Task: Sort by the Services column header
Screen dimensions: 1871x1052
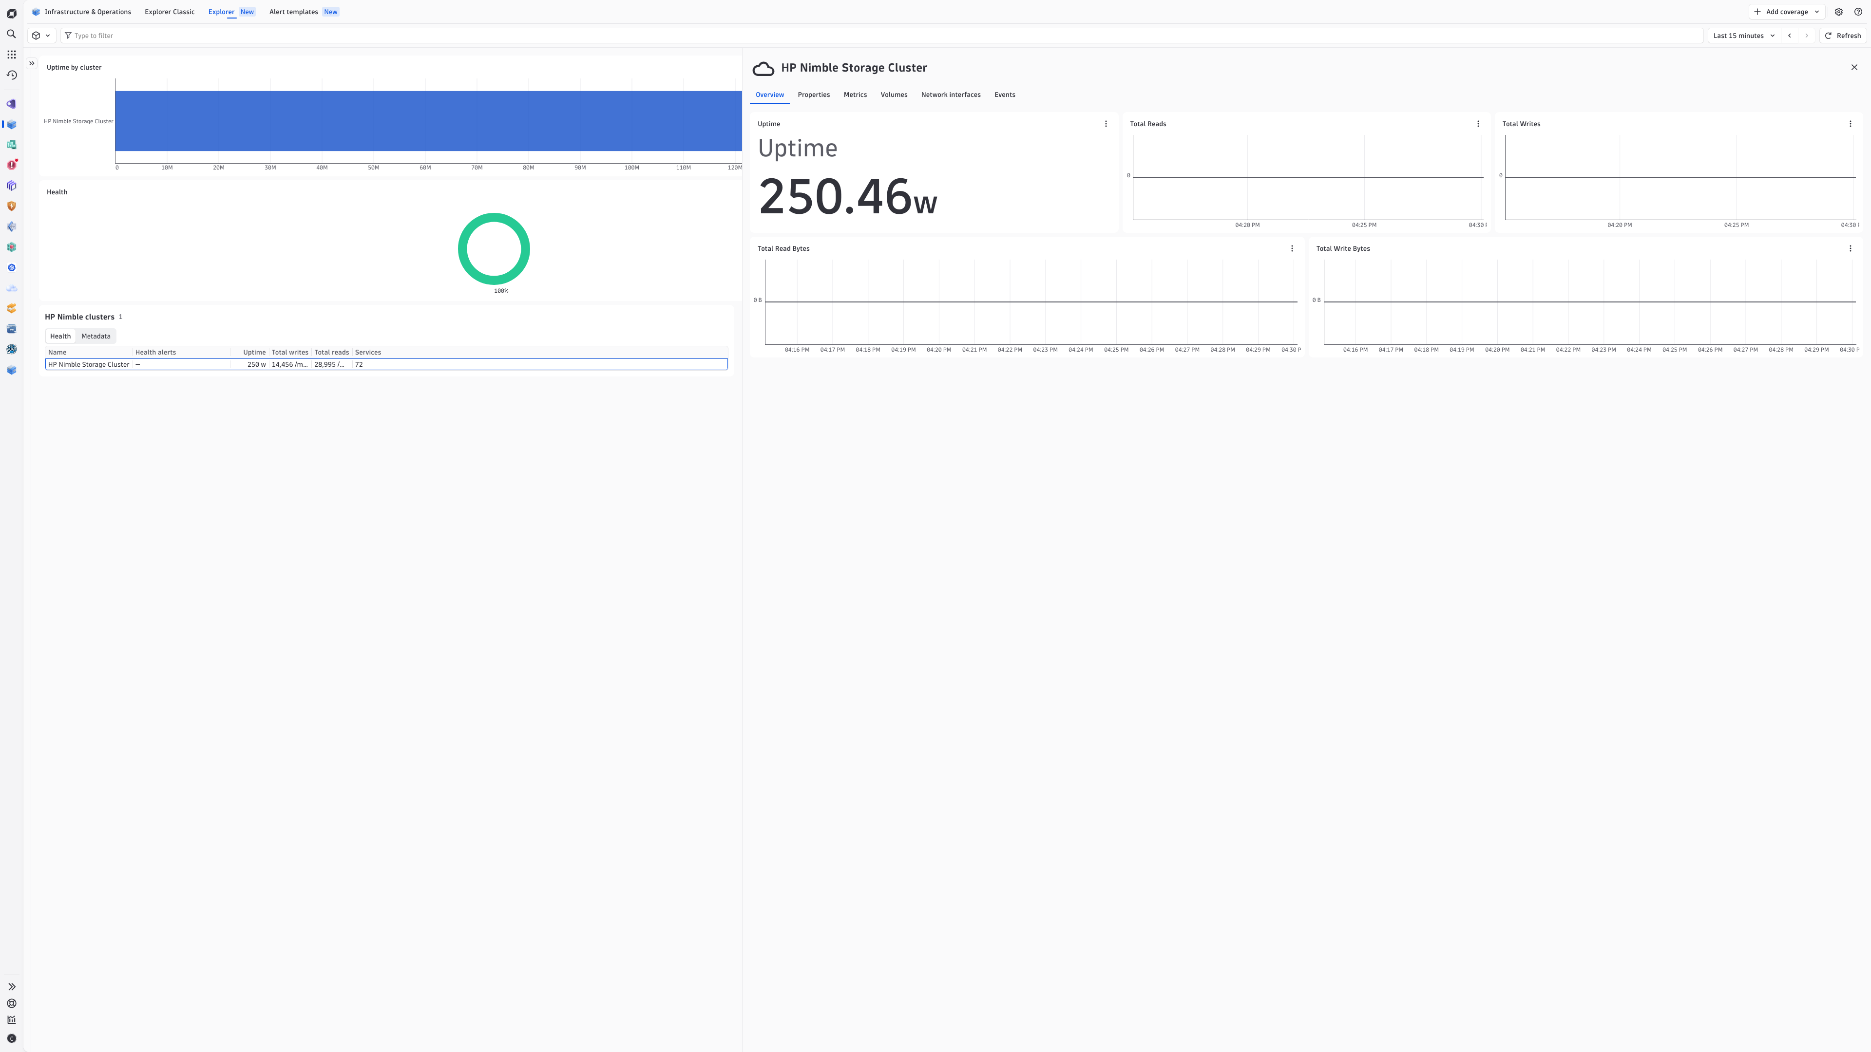Action: tap(382, 352)
